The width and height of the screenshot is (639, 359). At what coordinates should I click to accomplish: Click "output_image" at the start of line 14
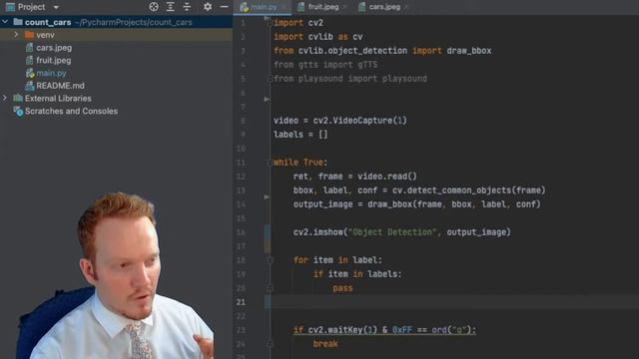pyautogui.click(x=323, y=204)
